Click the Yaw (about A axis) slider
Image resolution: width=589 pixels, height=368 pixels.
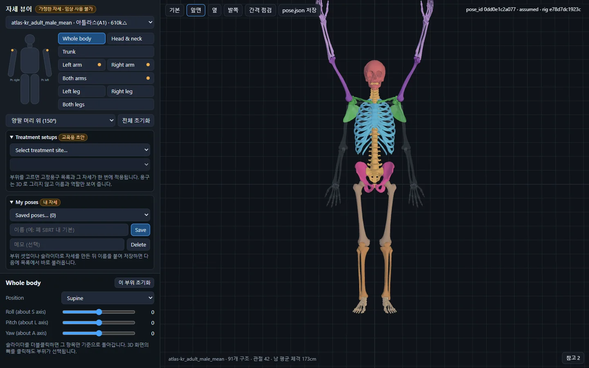pyautogui.click(x=99, y=333)
